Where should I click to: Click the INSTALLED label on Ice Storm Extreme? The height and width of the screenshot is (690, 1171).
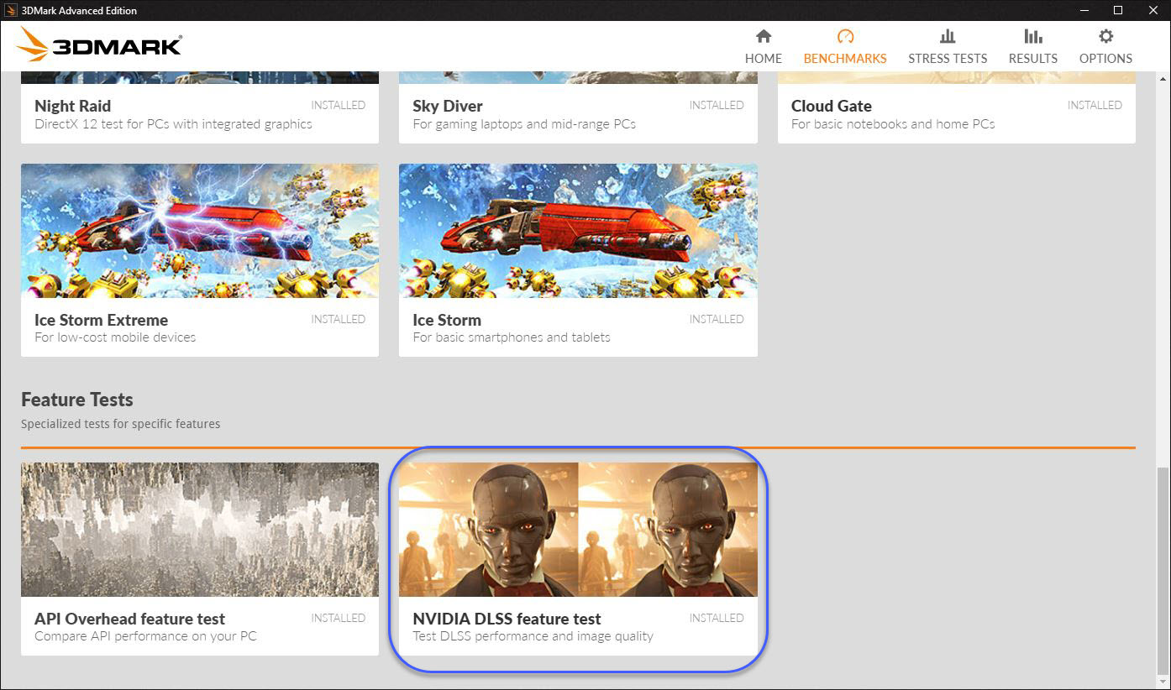pos(339,319)
